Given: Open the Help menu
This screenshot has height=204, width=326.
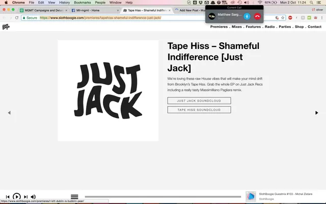Looking at the screenshot, I should click(x=129, y=3).
